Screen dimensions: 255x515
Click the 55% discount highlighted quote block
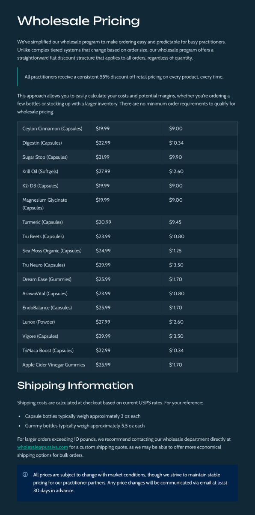point(127,77)
